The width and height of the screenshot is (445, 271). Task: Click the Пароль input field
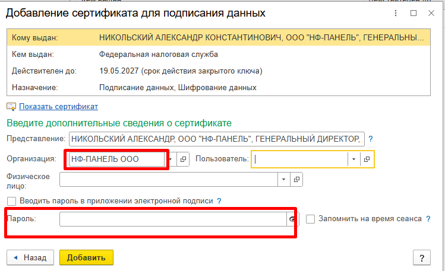point(173,219)
